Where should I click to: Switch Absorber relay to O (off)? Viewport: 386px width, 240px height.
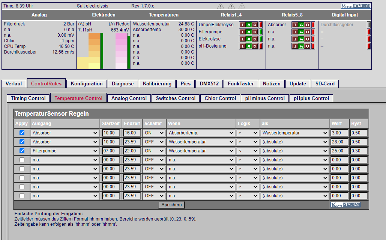[307, 25]
